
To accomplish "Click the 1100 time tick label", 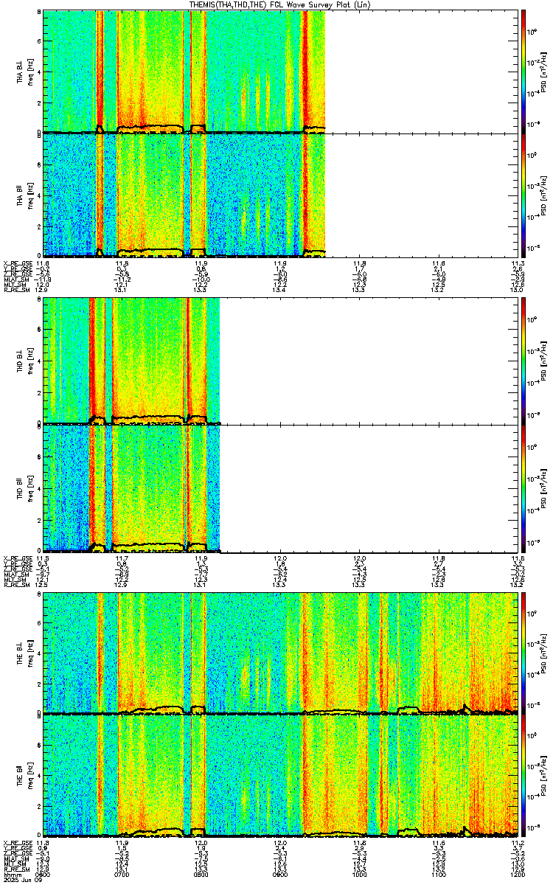I will (x=438, y=875).
